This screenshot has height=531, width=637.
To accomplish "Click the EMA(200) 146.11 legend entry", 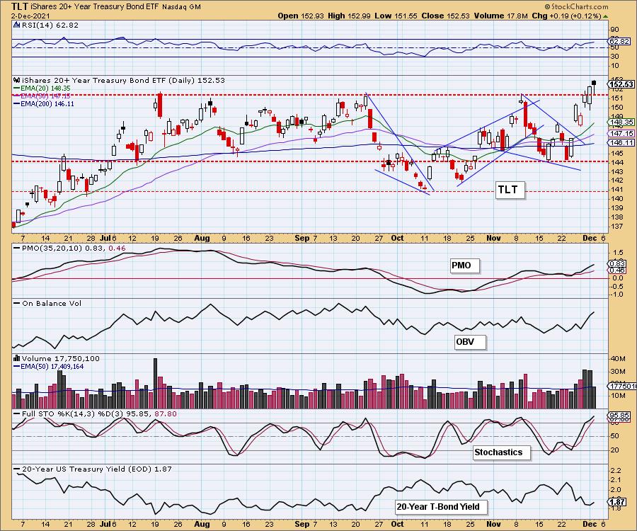I will 43,103.
